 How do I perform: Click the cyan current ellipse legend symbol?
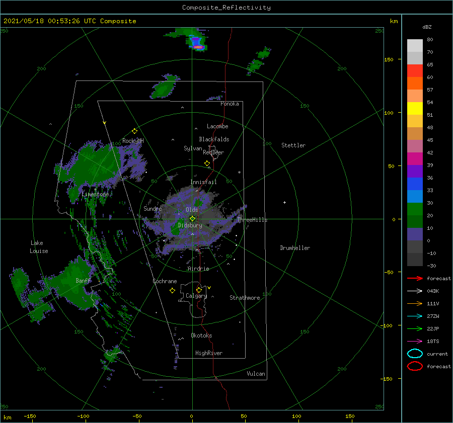click(415, 354)
